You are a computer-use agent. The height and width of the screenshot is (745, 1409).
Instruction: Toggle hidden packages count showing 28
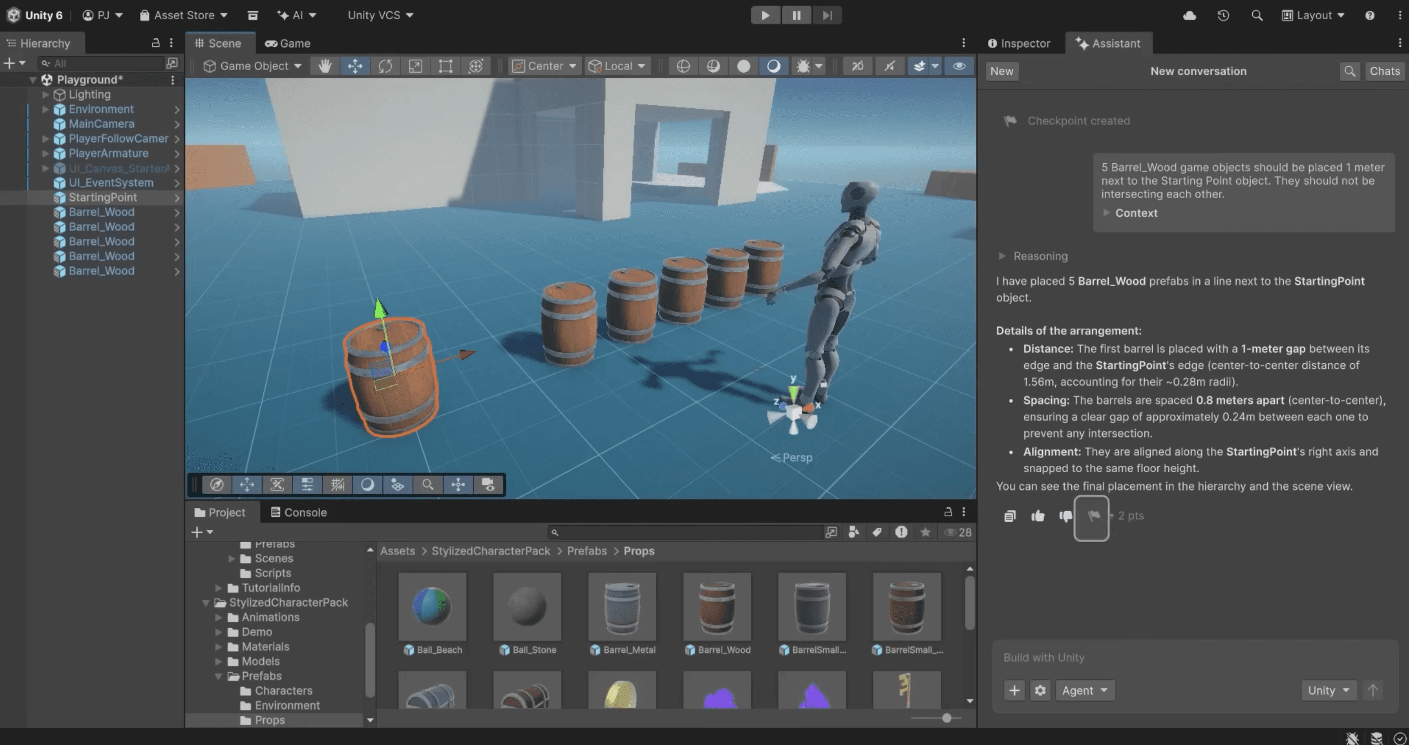click(x=958, y=533)
